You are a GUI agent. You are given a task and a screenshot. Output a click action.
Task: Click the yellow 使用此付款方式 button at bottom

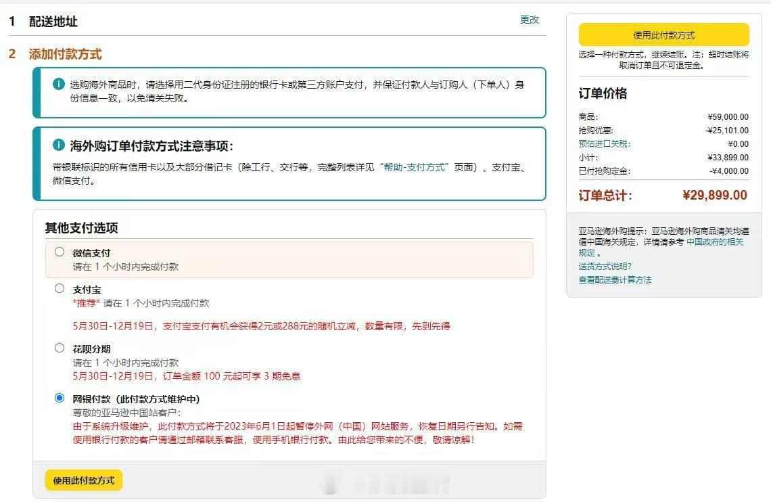(84, 480)
